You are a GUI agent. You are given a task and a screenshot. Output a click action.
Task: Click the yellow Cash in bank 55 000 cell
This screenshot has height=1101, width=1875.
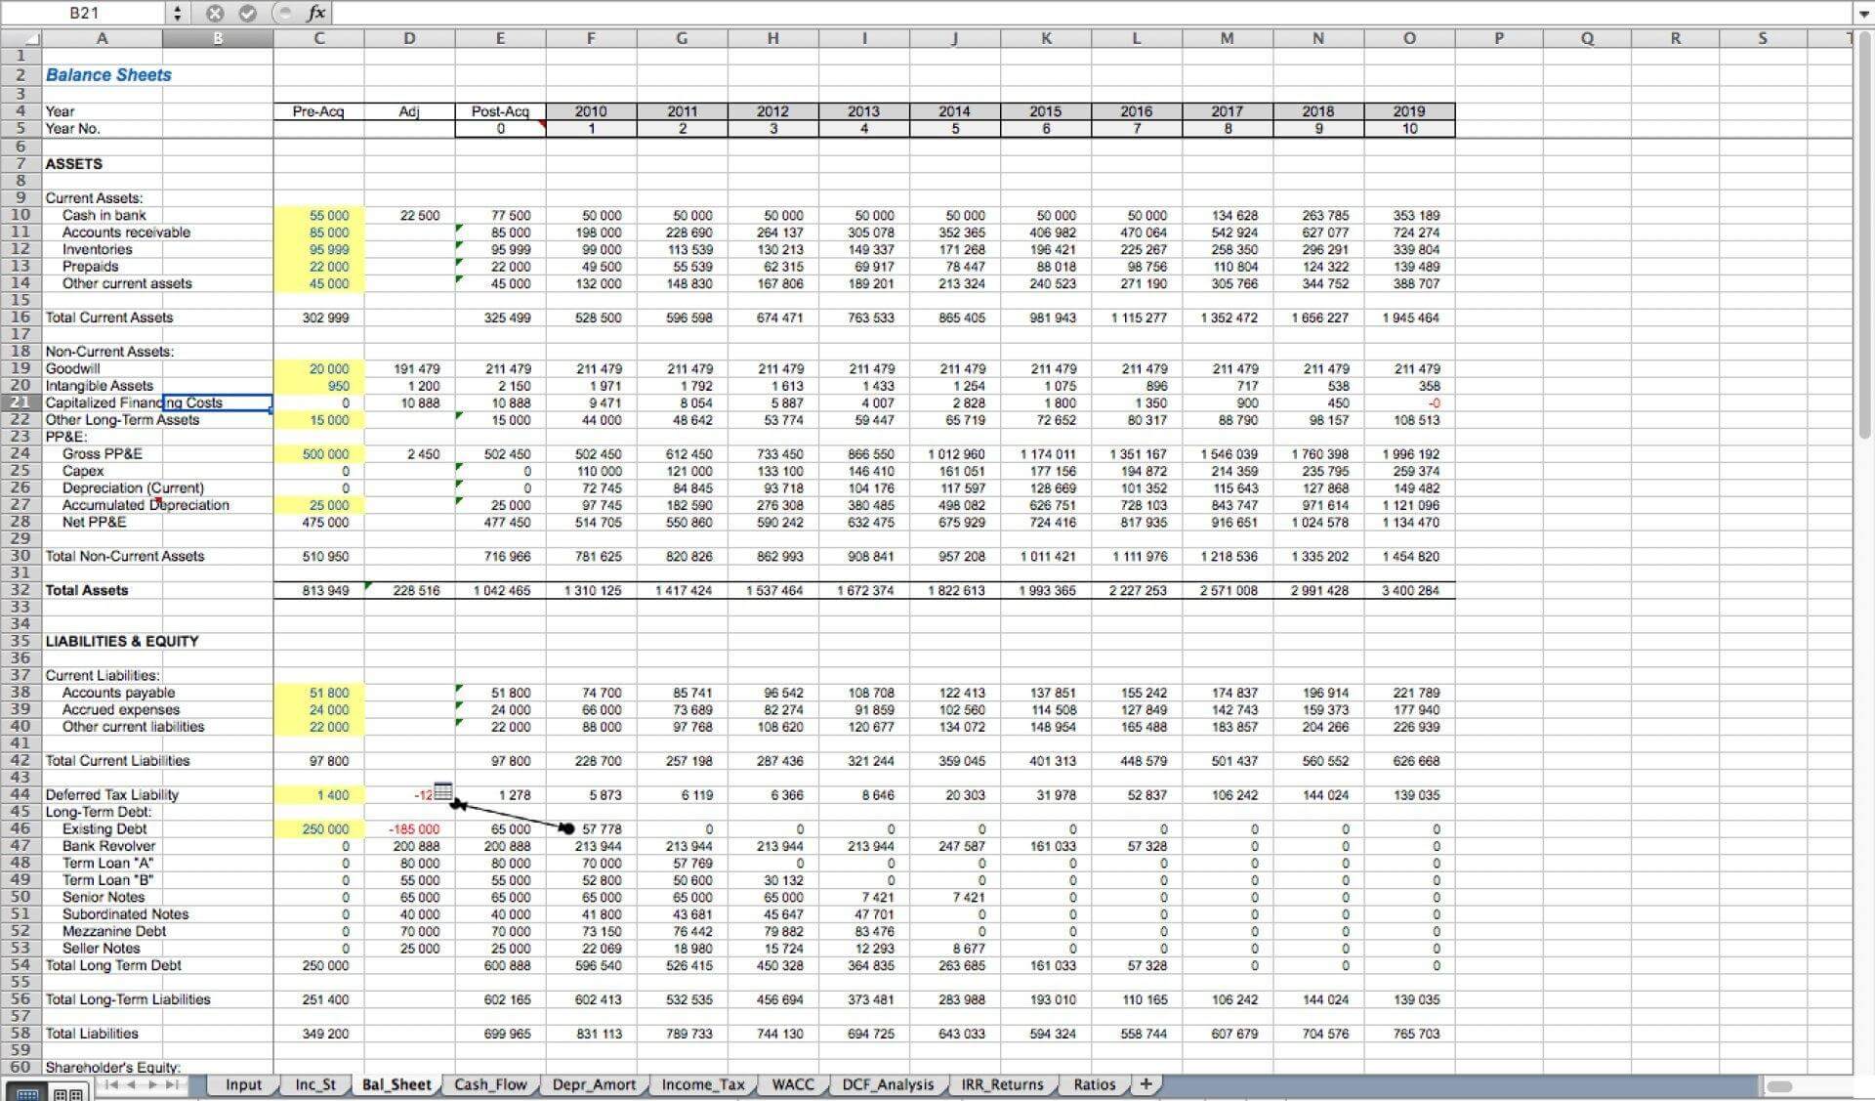(x=318, y=215)
